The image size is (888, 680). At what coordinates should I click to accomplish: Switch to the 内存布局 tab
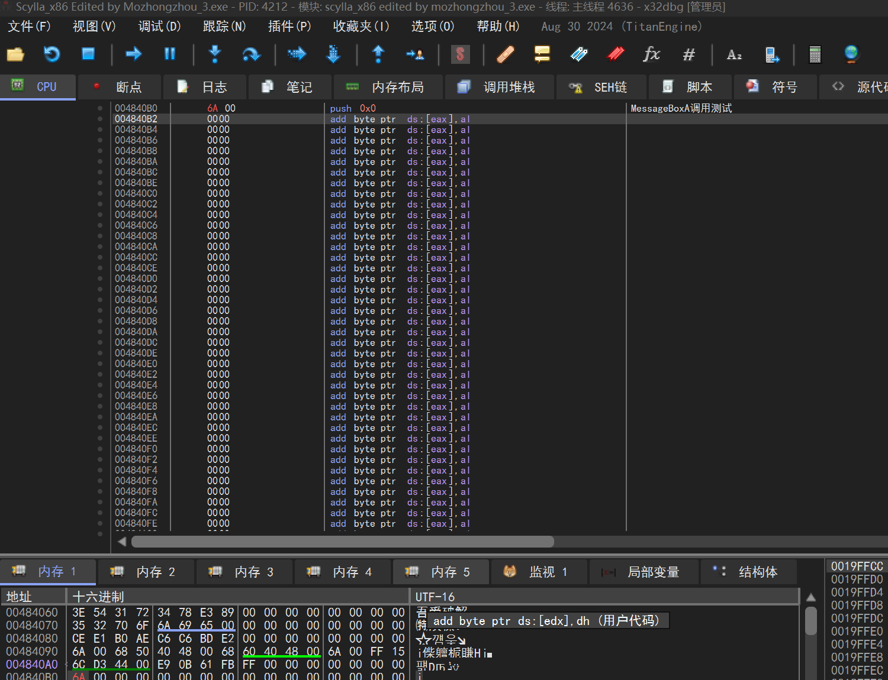388,87
